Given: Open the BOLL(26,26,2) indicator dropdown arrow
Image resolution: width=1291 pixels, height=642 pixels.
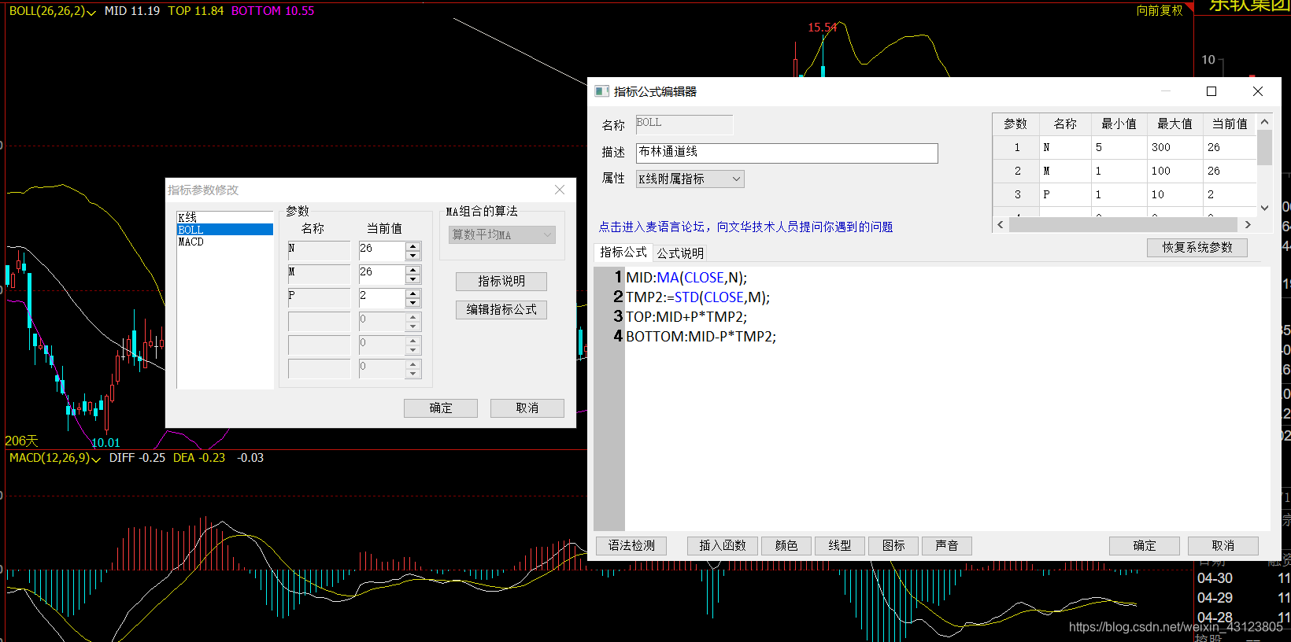Looking at the screenshot, I should pos(91,13).
